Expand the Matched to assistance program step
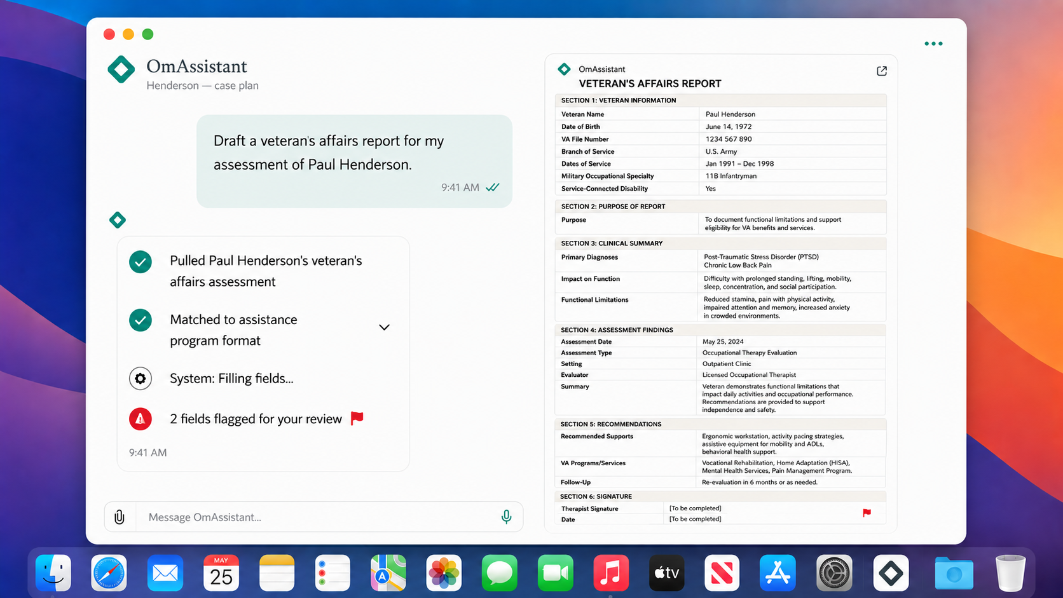1063x598 pixels. pyautogui.click(x=384, y=327)
